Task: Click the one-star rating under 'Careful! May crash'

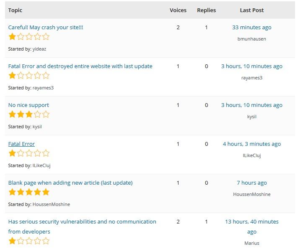Action: pyautogui.click(x=29, y=37)
